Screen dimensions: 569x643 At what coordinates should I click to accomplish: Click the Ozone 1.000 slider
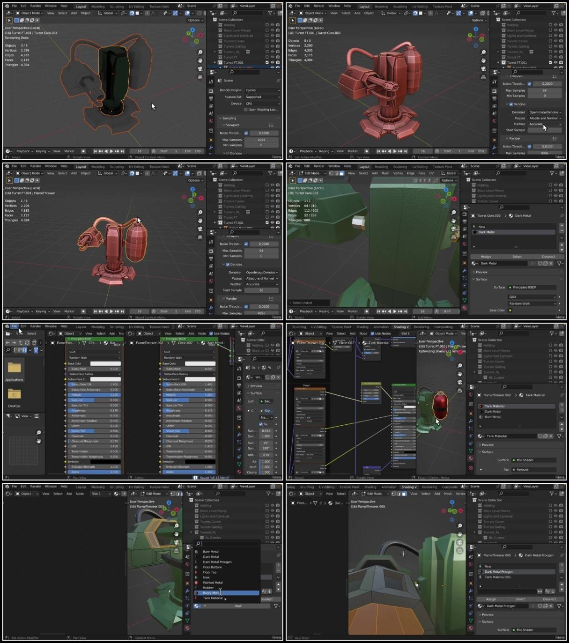(x=266, y=472)
